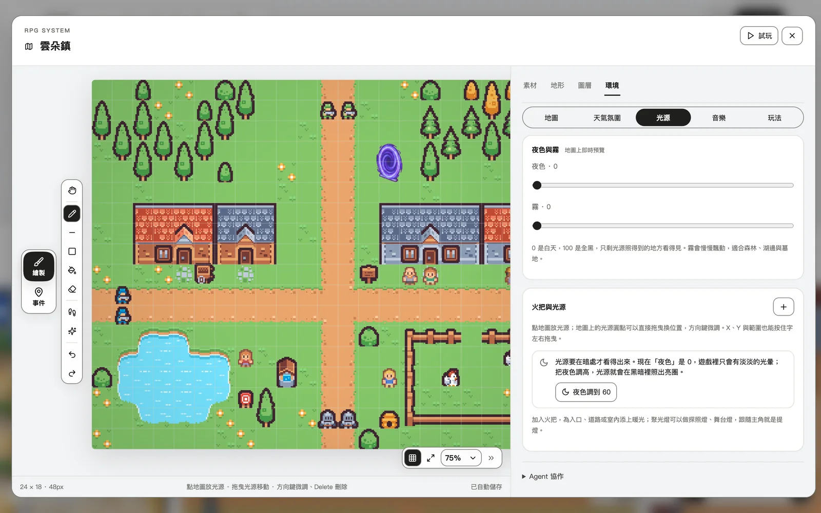The width and height of the screenshot is (821, 513).
Task: Switch to 事件 event mode
Action: 38,297
